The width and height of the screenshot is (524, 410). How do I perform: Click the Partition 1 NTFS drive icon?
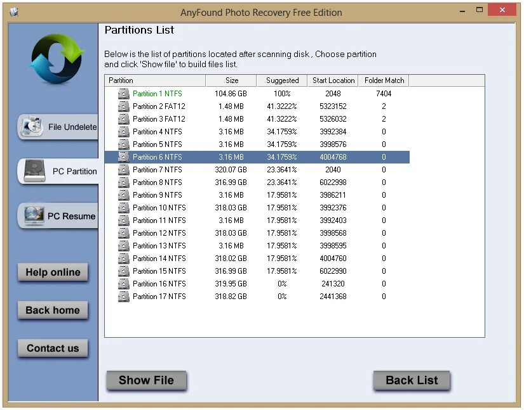click(124, 94)
